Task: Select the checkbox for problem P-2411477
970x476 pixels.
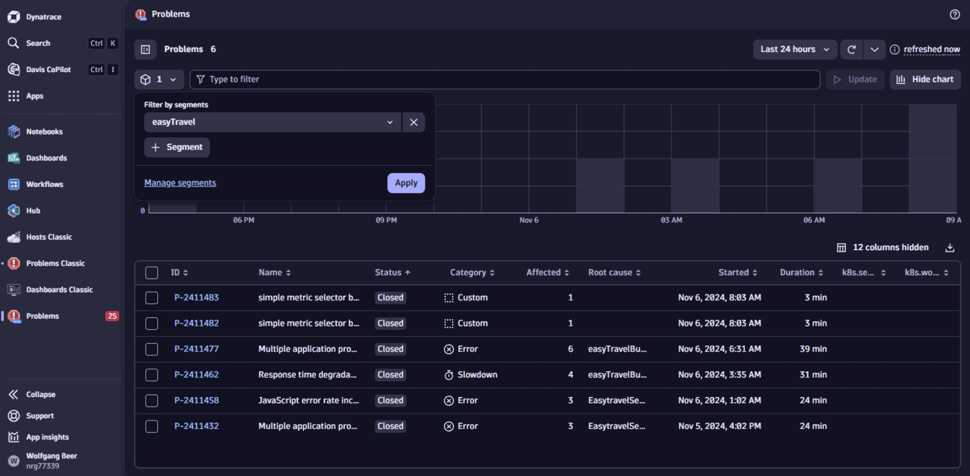Action: (152, 349)
